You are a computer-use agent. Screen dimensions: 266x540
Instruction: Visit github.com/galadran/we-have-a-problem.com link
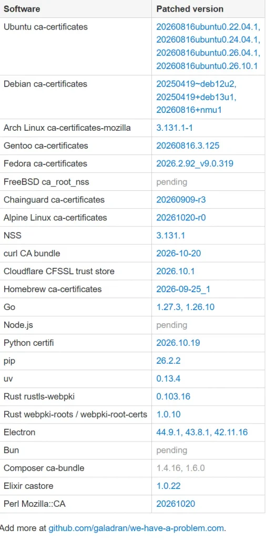136,528
